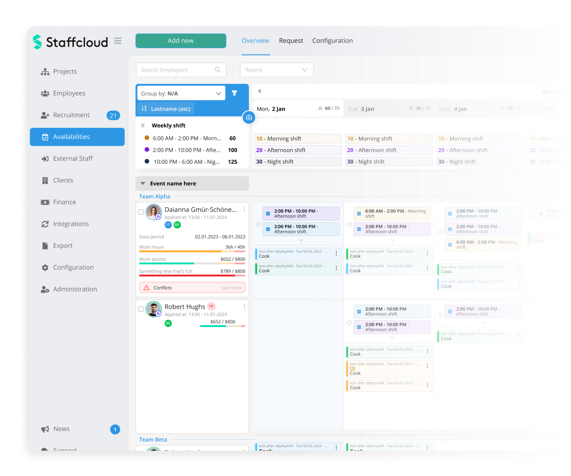Click the Add new button

tap(180, 40)
